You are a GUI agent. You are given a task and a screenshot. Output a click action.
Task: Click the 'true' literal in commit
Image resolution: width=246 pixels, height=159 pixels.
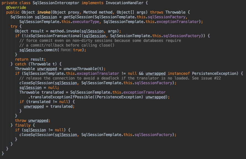click(x=77, y=50)
